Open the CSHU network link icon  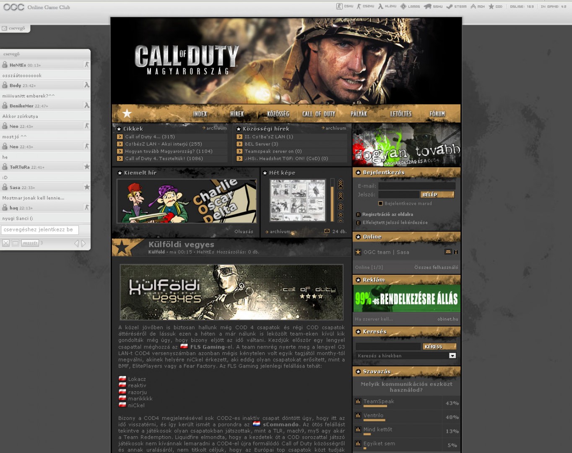339,6
